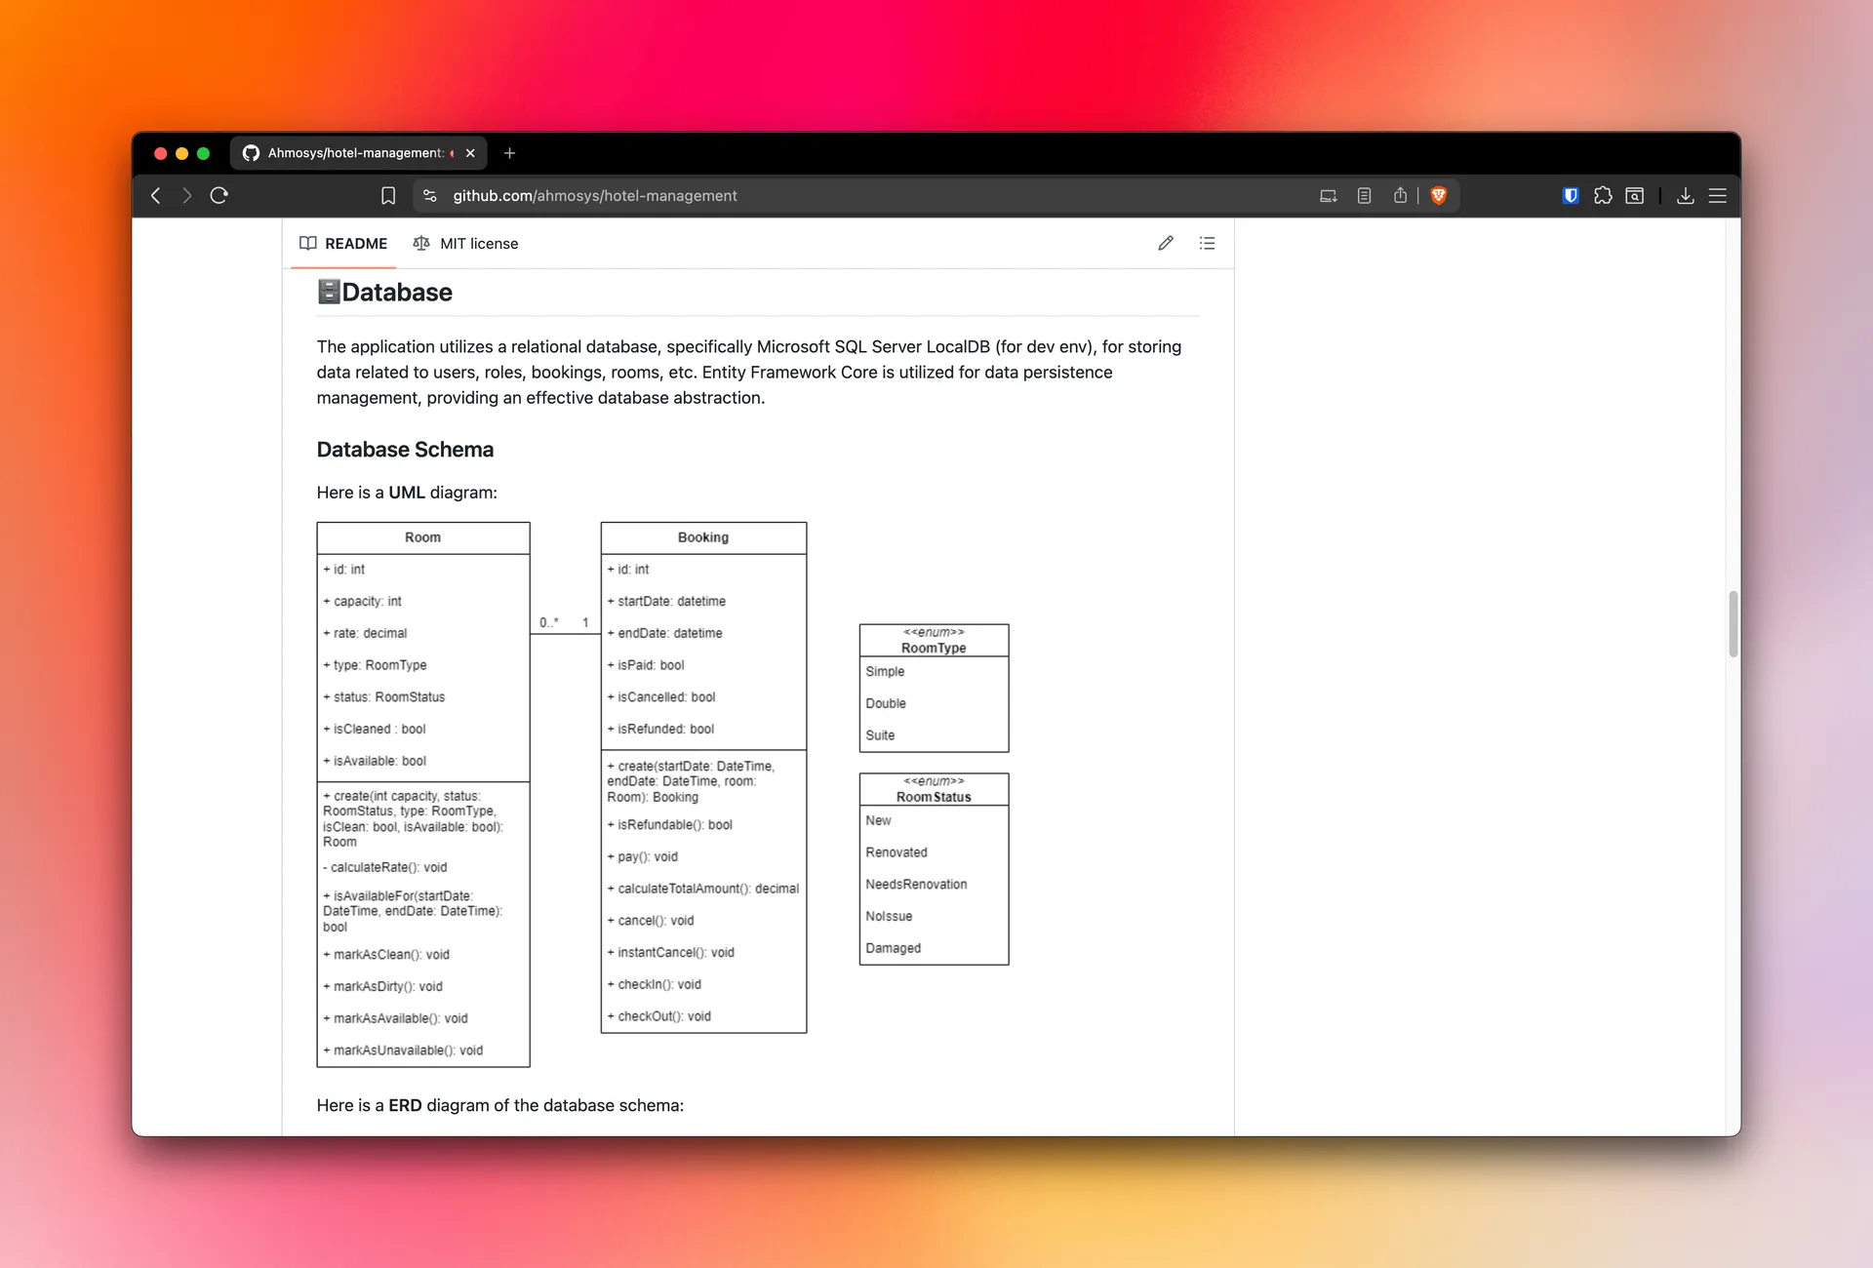Click '+ rate: decimal' in Room class
Viewport: 1873px width, 1268px height.
[x=365, y=633]
